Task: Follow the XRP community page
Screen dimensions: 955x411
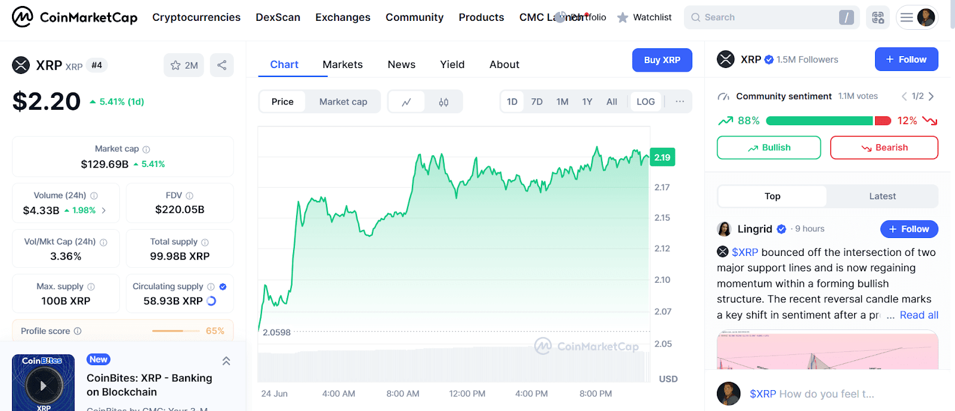Action: 906,59
